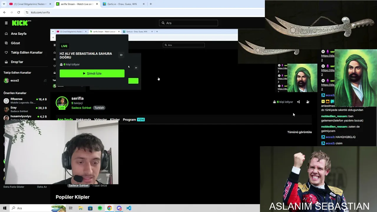This screenshot has width=377, height=212.
Task: Click ecco2 username beside HAHQHQBQJQ message
Action: pos(330,137)
